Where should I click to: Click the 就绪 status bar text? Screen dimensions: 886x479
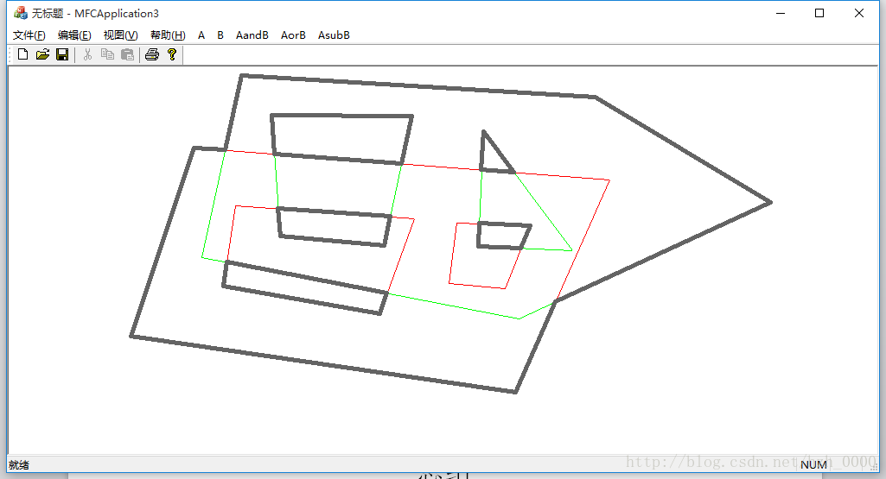point(19,465)
